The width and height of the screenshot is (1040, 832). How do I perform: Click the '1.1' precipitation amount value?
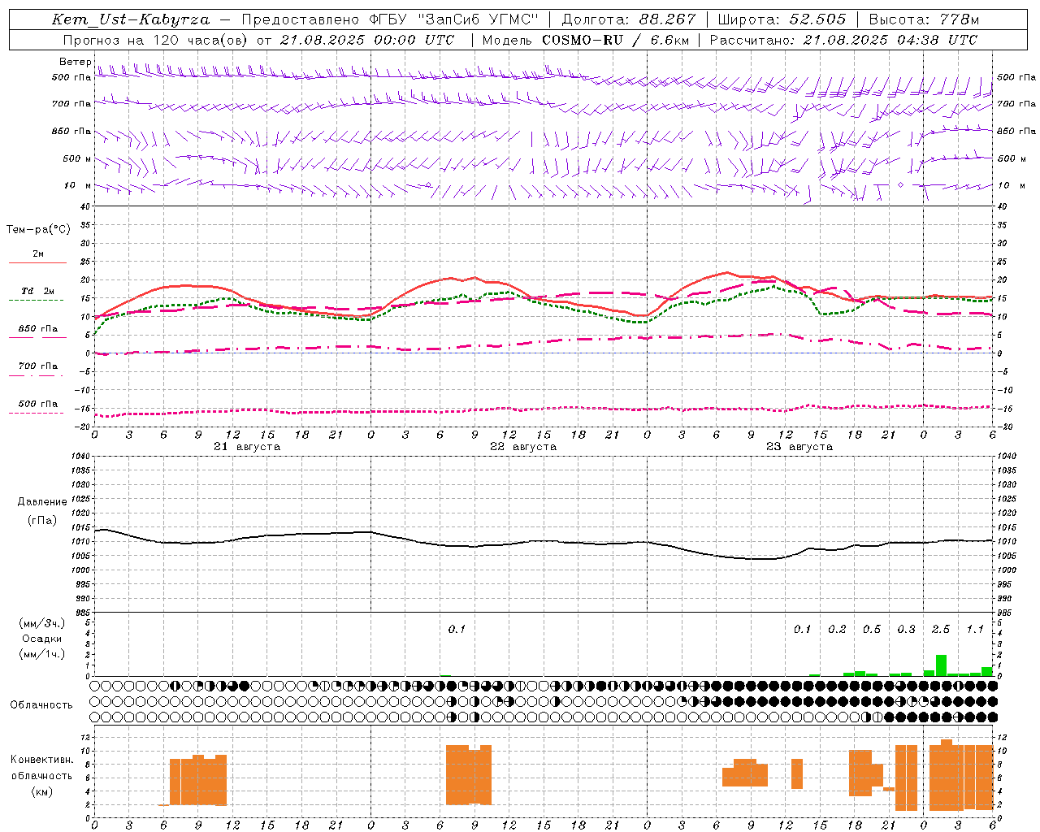[975, 629]
